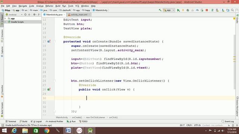Open the Build menu
This screenshot has height=134, width=239.
[x=58, y=6]
